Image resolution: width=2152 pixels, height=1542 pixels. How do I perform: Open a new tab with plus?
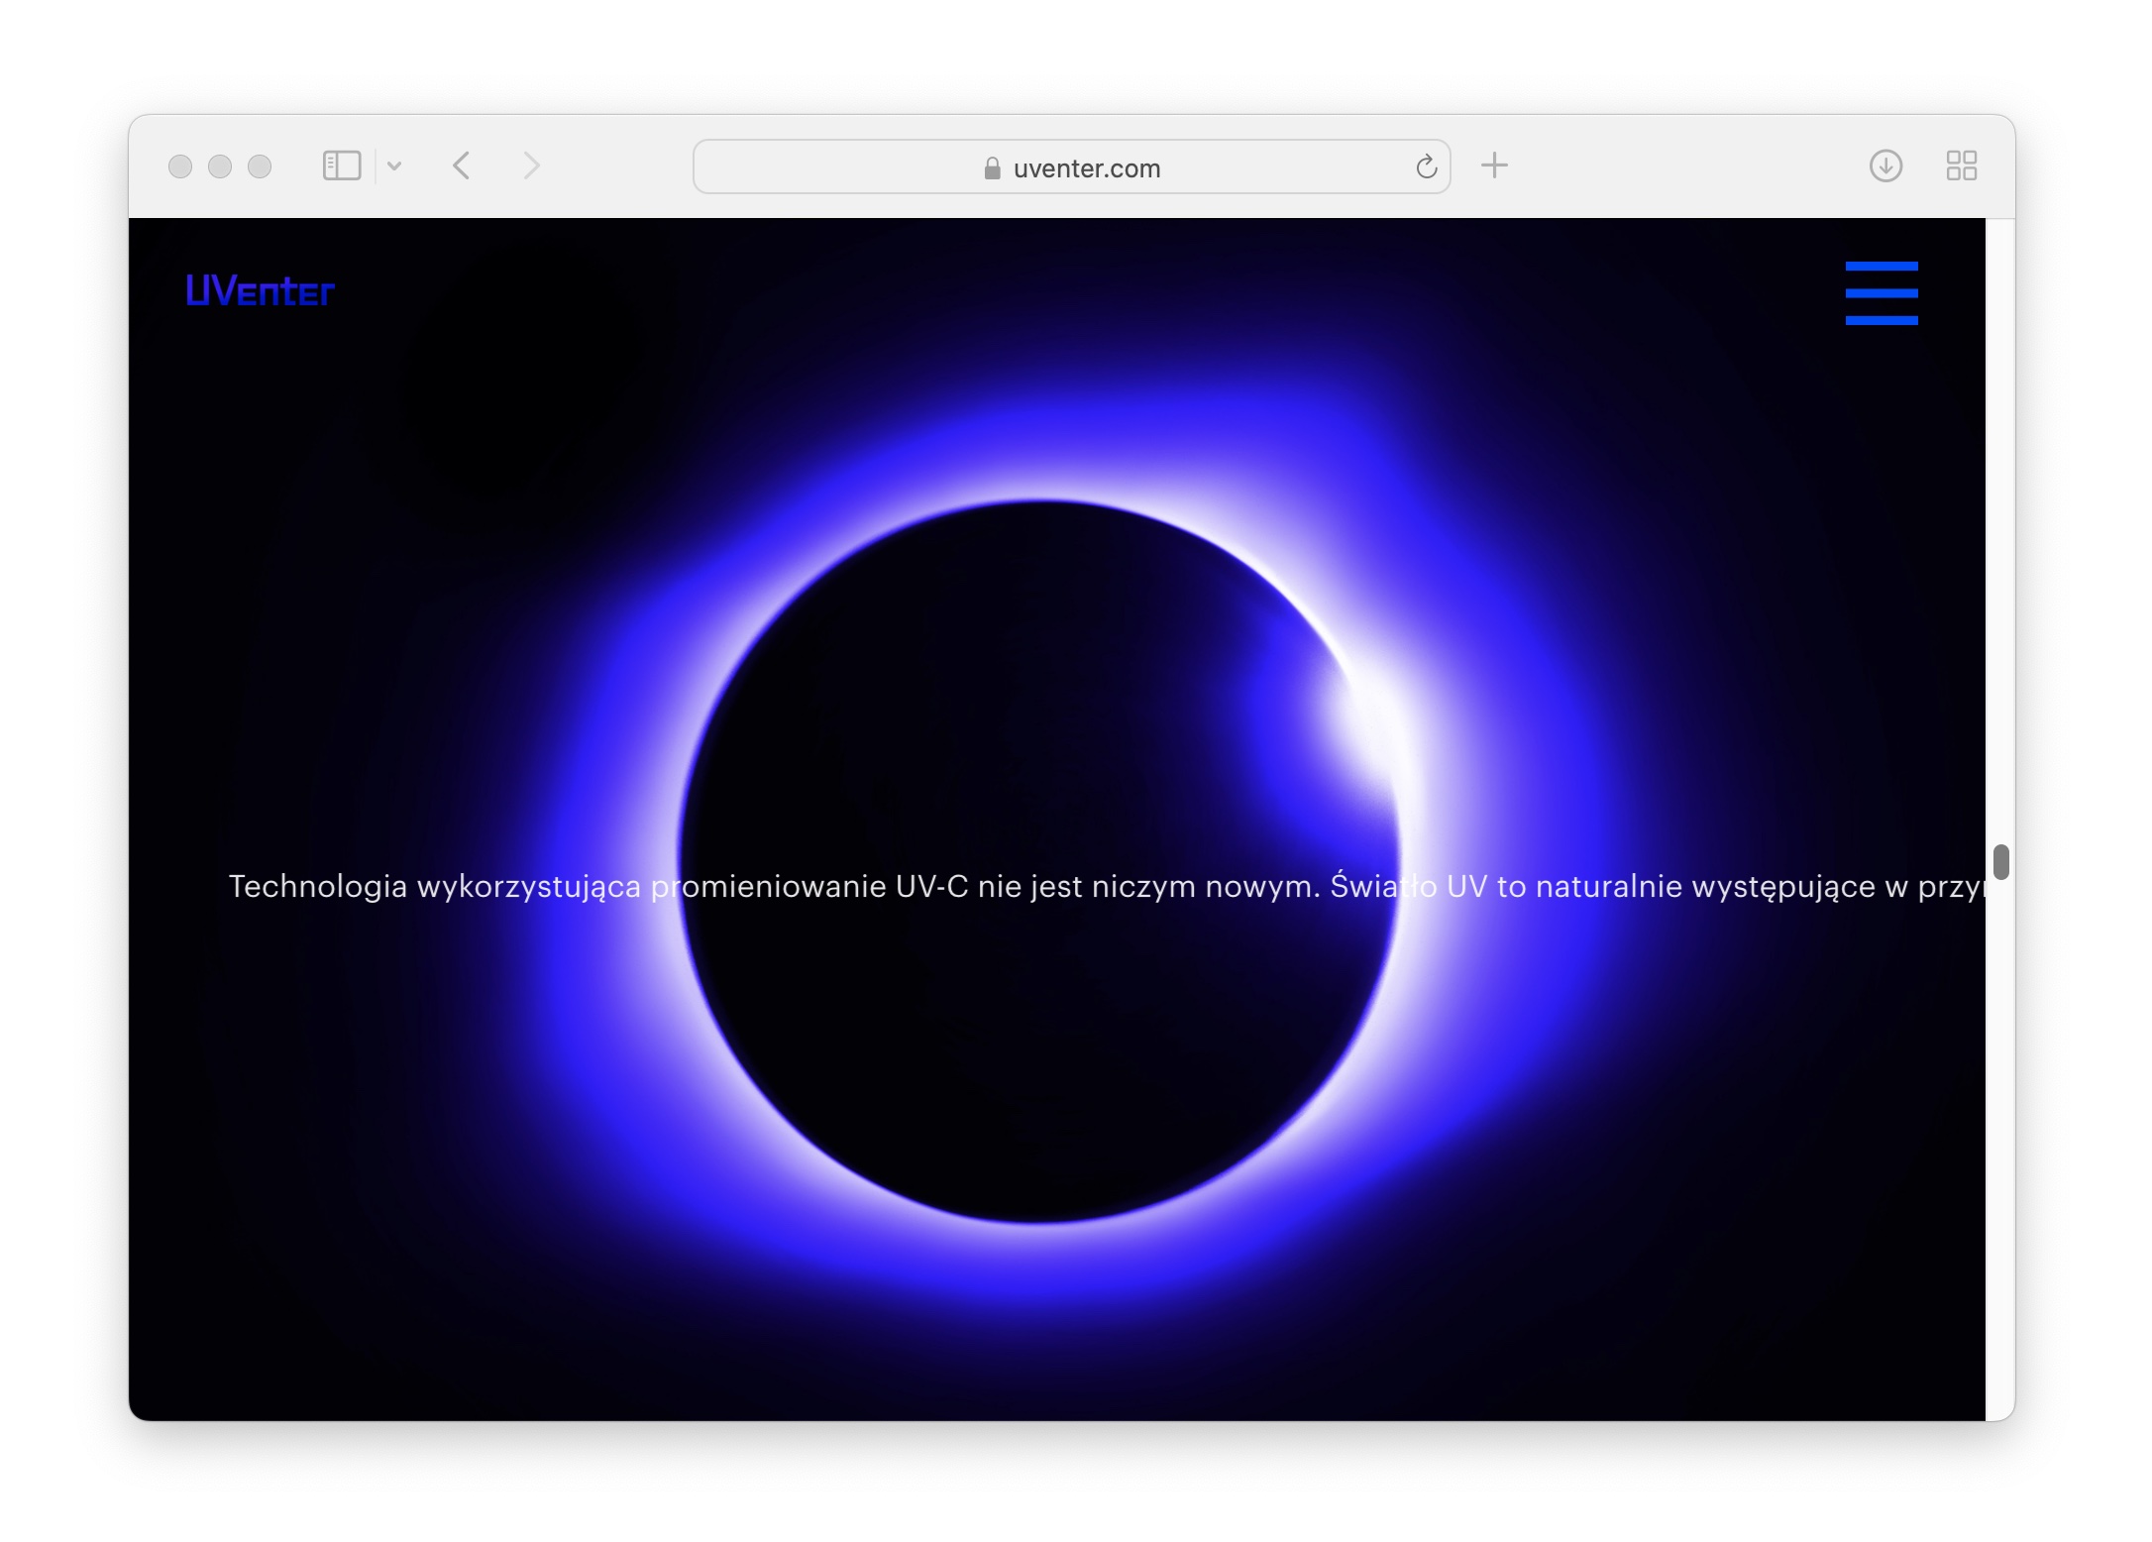pyautogui.click(x=1494, y=165)
